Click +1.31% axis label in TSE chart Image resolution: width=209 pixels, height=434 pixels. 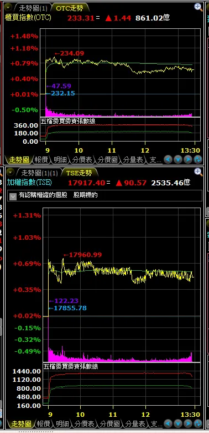[x=27, y=215]
